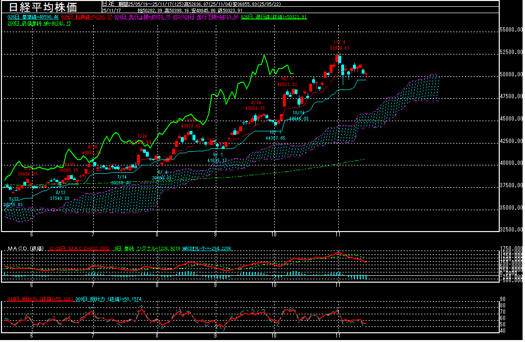This screenshot has height=342, width=525.
Task: Click the 55000.00 price axis label
Action: (x=511, y=30)
